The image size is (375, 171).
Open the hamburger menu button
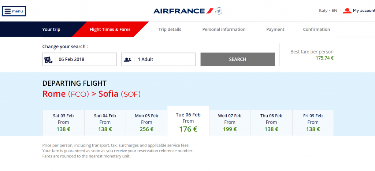coord(14,11)
